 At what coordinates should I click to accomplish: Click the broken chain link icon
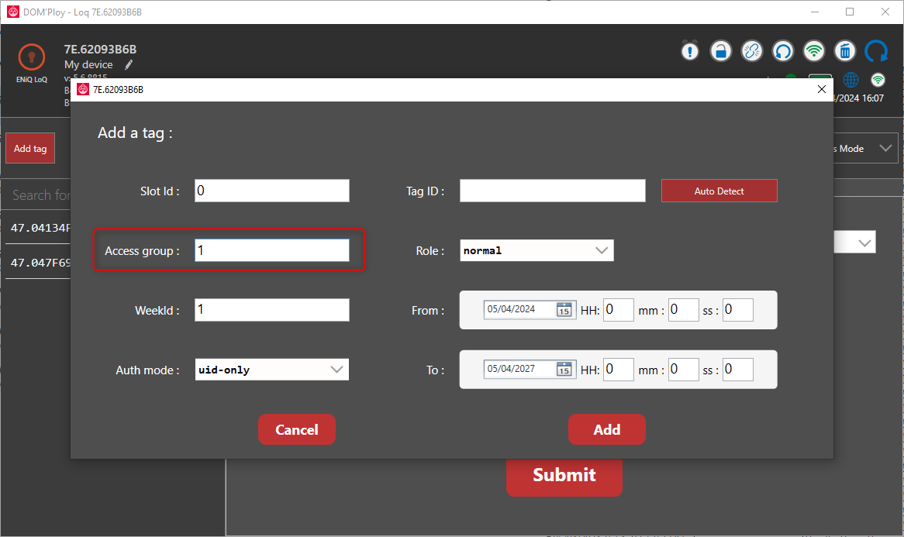(x=752, y=51)
